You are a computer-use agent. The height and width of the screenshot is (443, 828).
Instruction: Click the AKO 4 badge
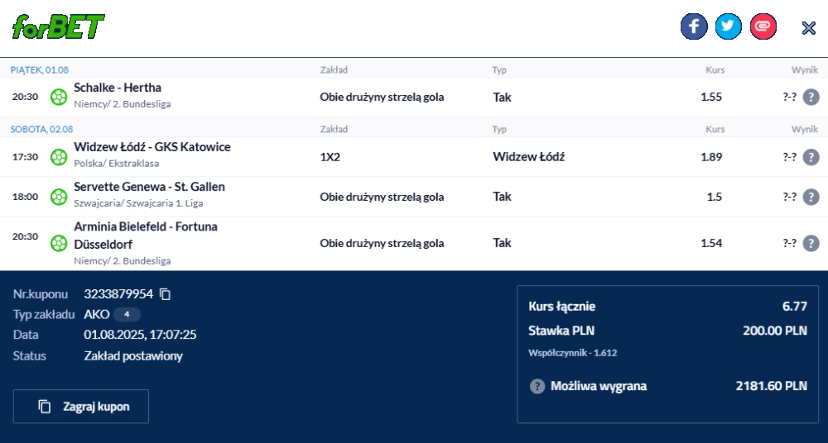(x=127, y=315)
